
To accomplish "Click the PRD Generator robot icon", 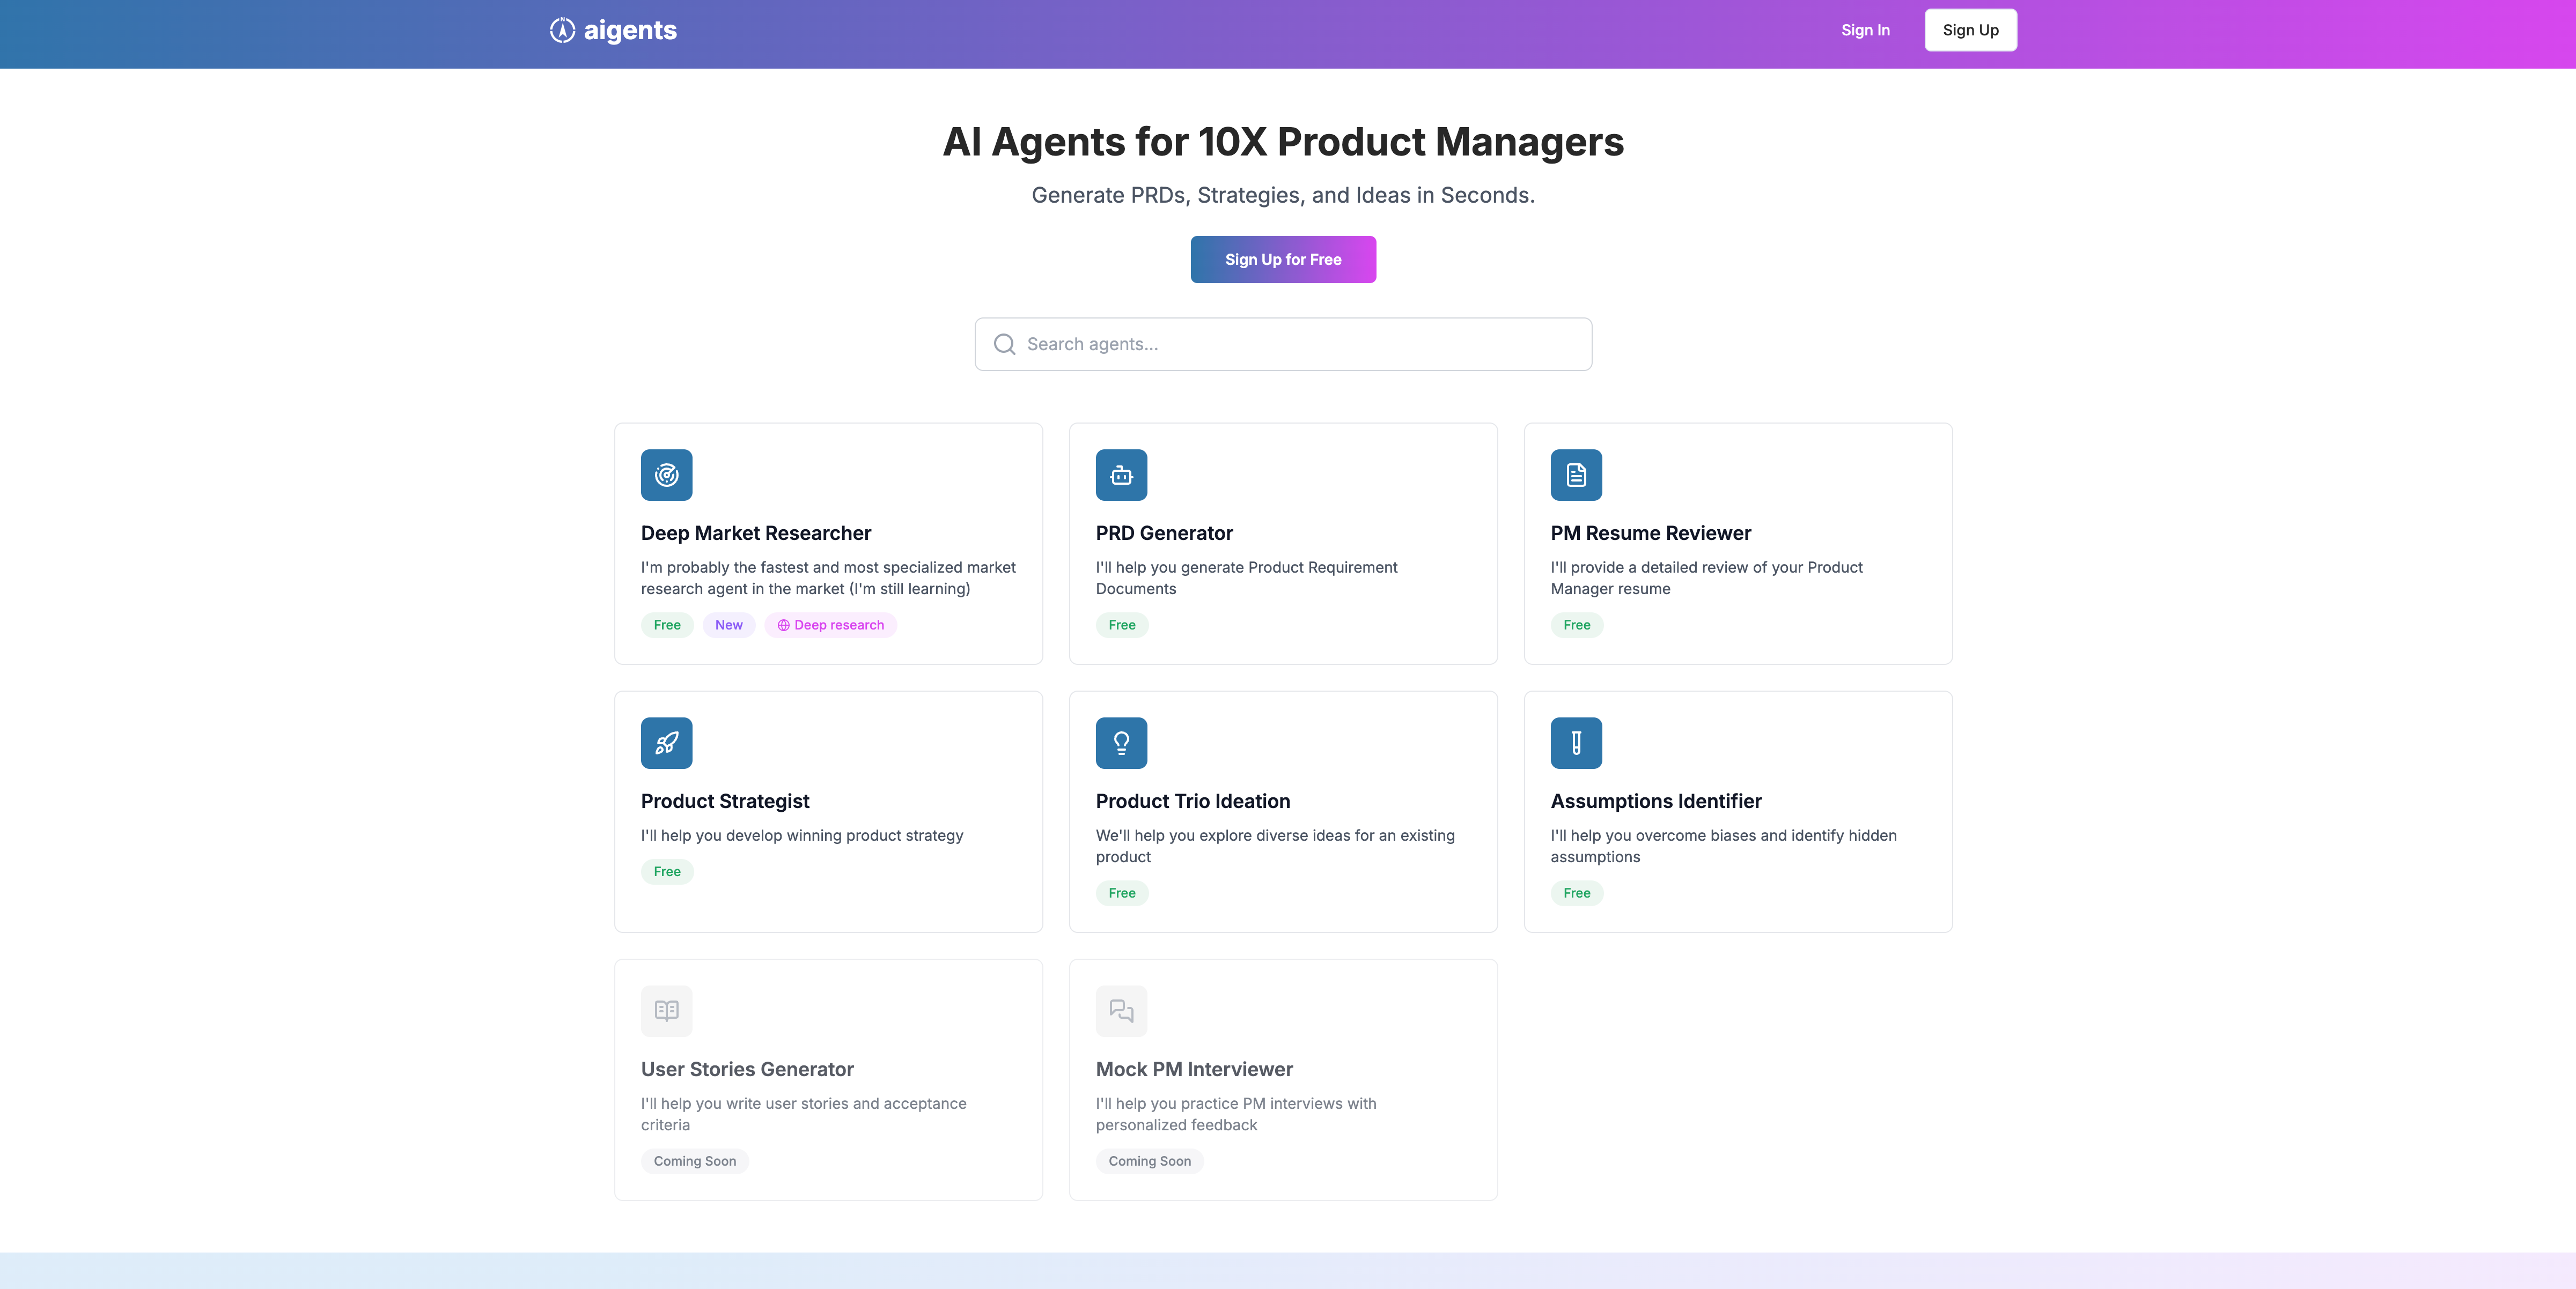I will (1121, 475).
